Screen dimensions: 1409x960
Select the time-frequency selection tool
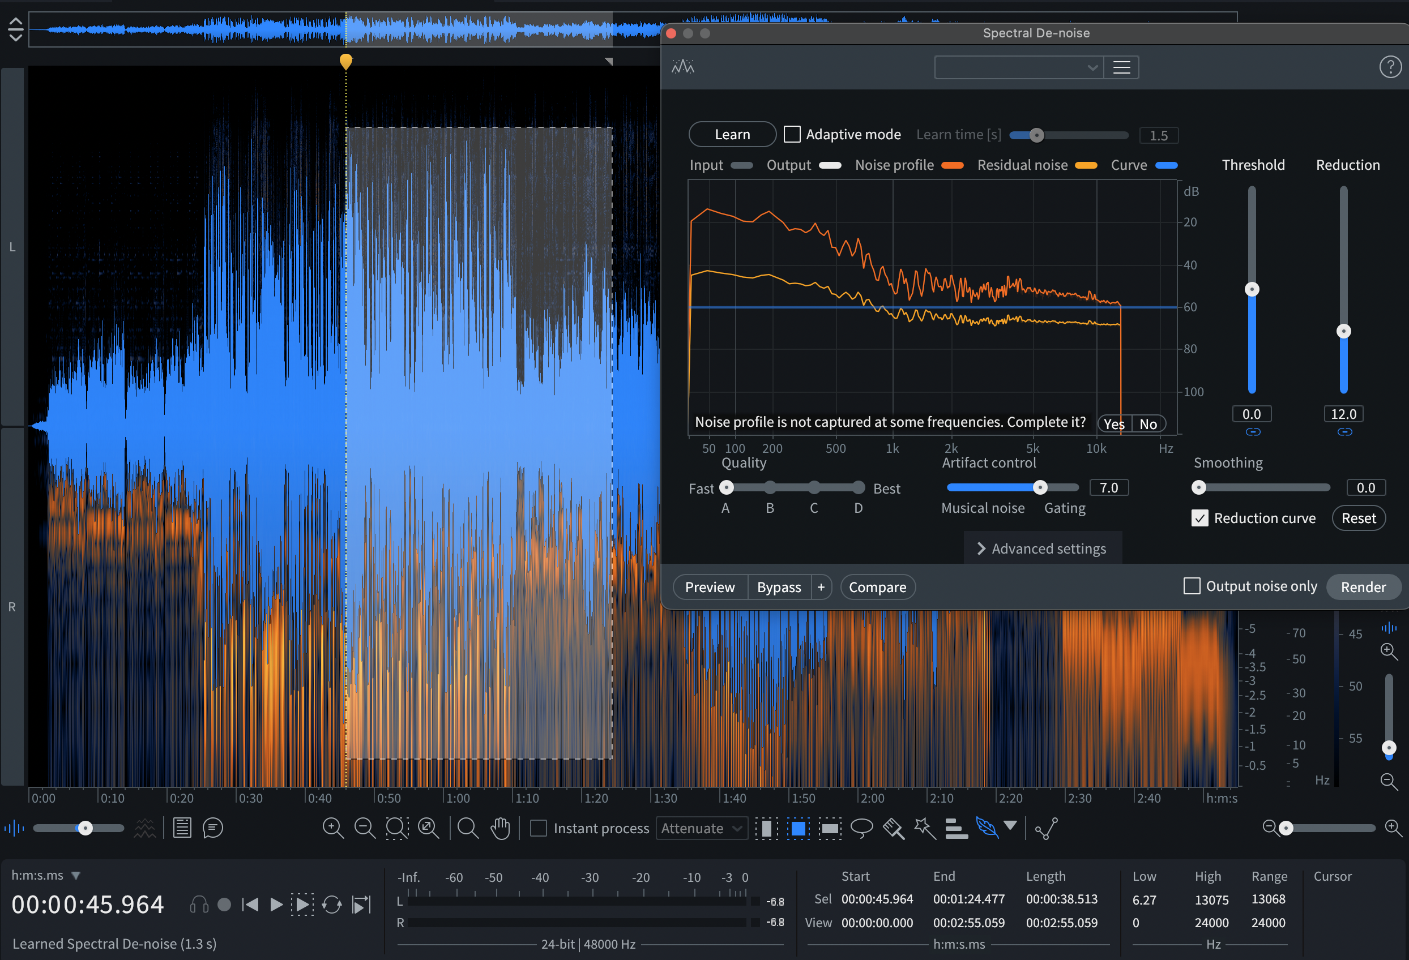(798, 828)
